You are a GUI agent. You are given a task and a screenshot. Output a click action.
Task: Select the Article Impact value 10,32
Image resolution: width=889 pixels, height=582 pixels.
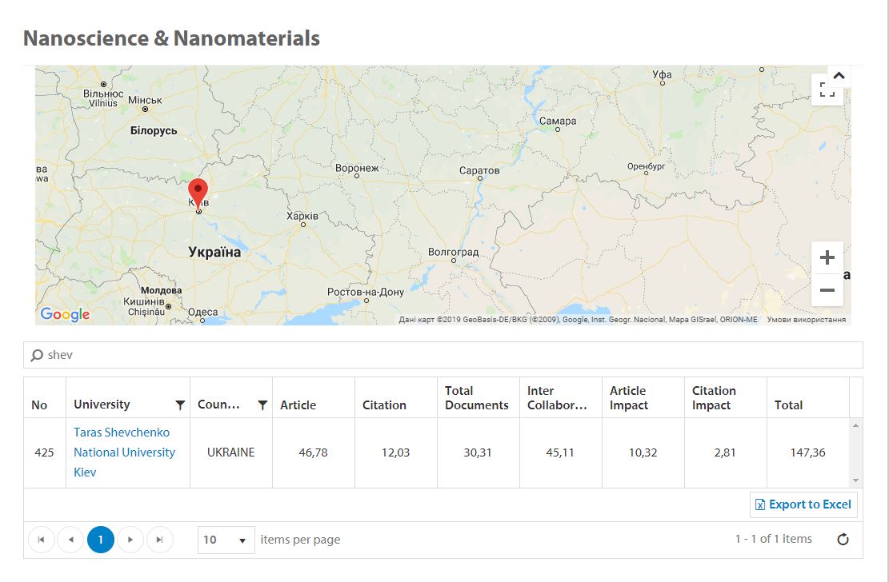(643, 452)
